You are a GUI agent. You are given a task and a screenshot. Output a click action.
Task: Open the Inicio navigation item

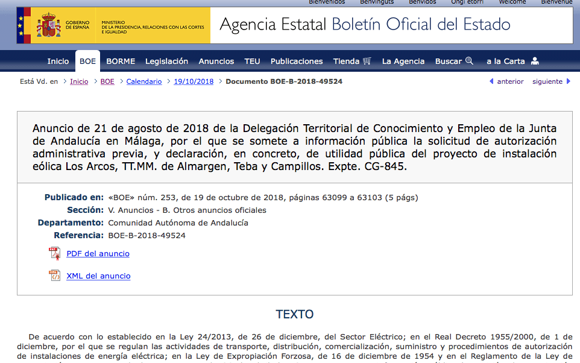(58, 61)
